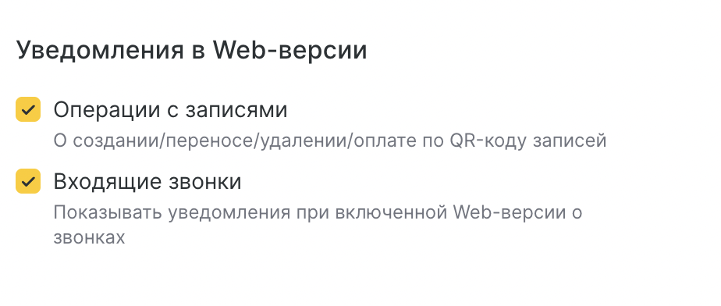Image resolution: width=721 pixels, height=306 pixels.
Task: Disable web notifications for record operations
Action: point(28,109)
